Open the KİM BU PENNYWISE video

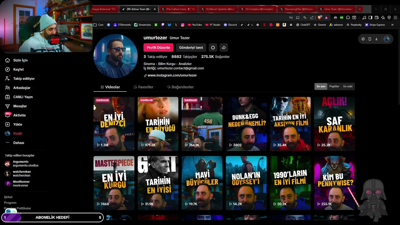[334, 183]
